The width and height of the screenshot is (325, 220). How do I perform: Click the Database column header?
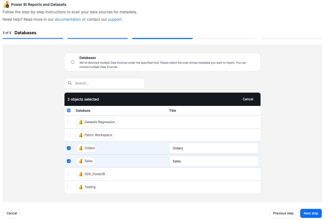[83, 111]
